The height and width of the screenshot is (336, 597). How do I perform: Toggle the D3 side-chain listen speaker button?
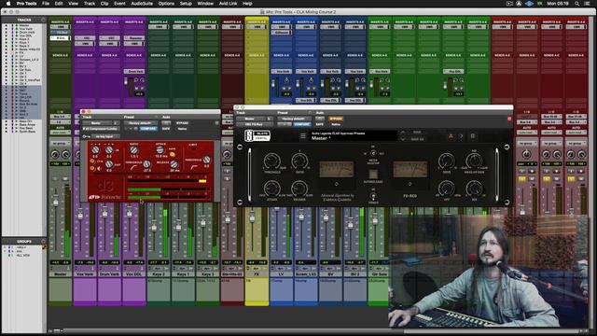(92, 168)
